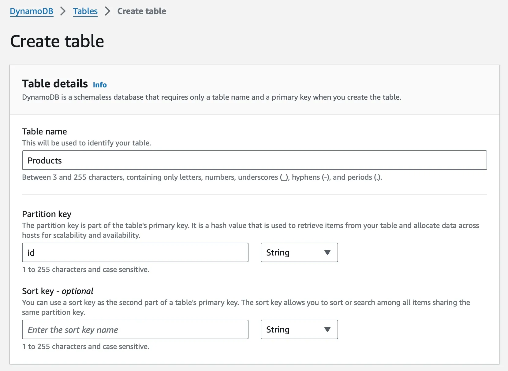
Task: Click the schemaless database description text
Action: [211, 97]
